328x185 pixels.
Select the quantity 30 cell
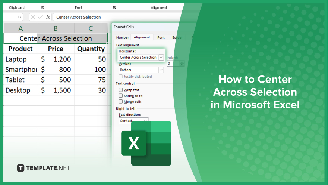pos(91,90)
